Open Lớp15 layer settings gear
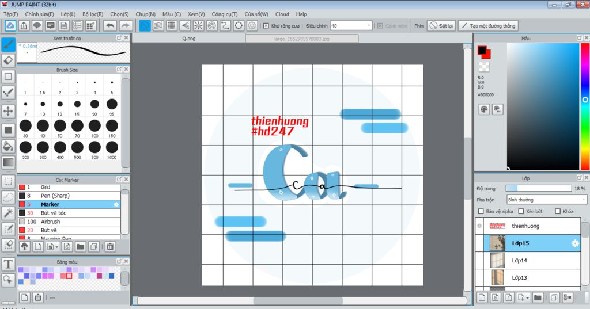Image resolution: width=590 pixels, height=309 pixels. 575,243
